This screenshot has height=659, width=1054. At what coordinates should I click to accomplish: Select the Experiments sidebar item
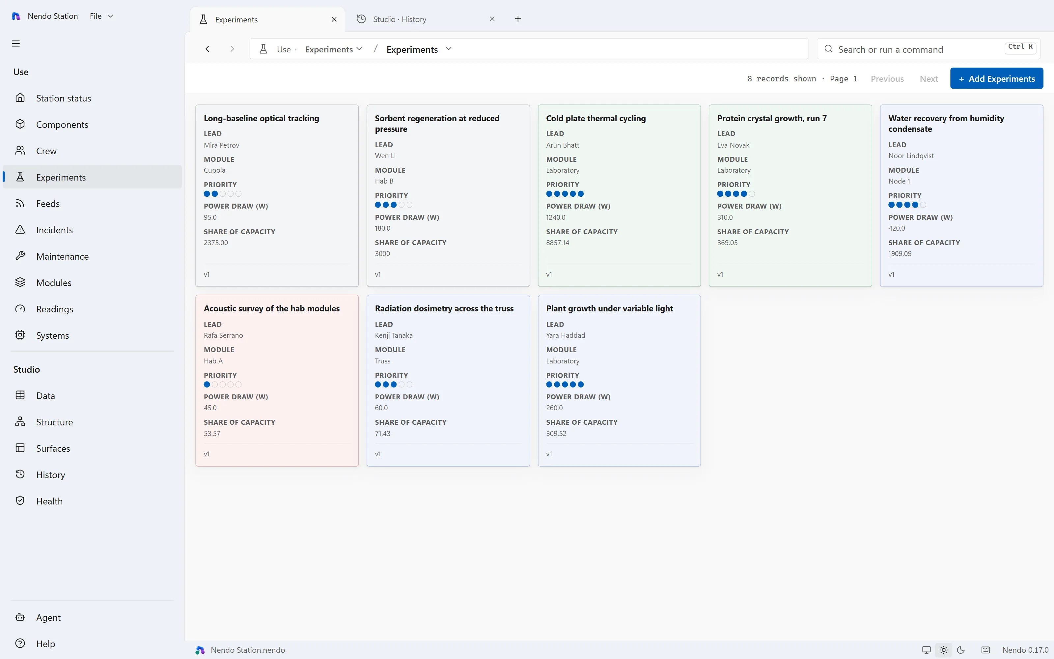coord(92,177)
